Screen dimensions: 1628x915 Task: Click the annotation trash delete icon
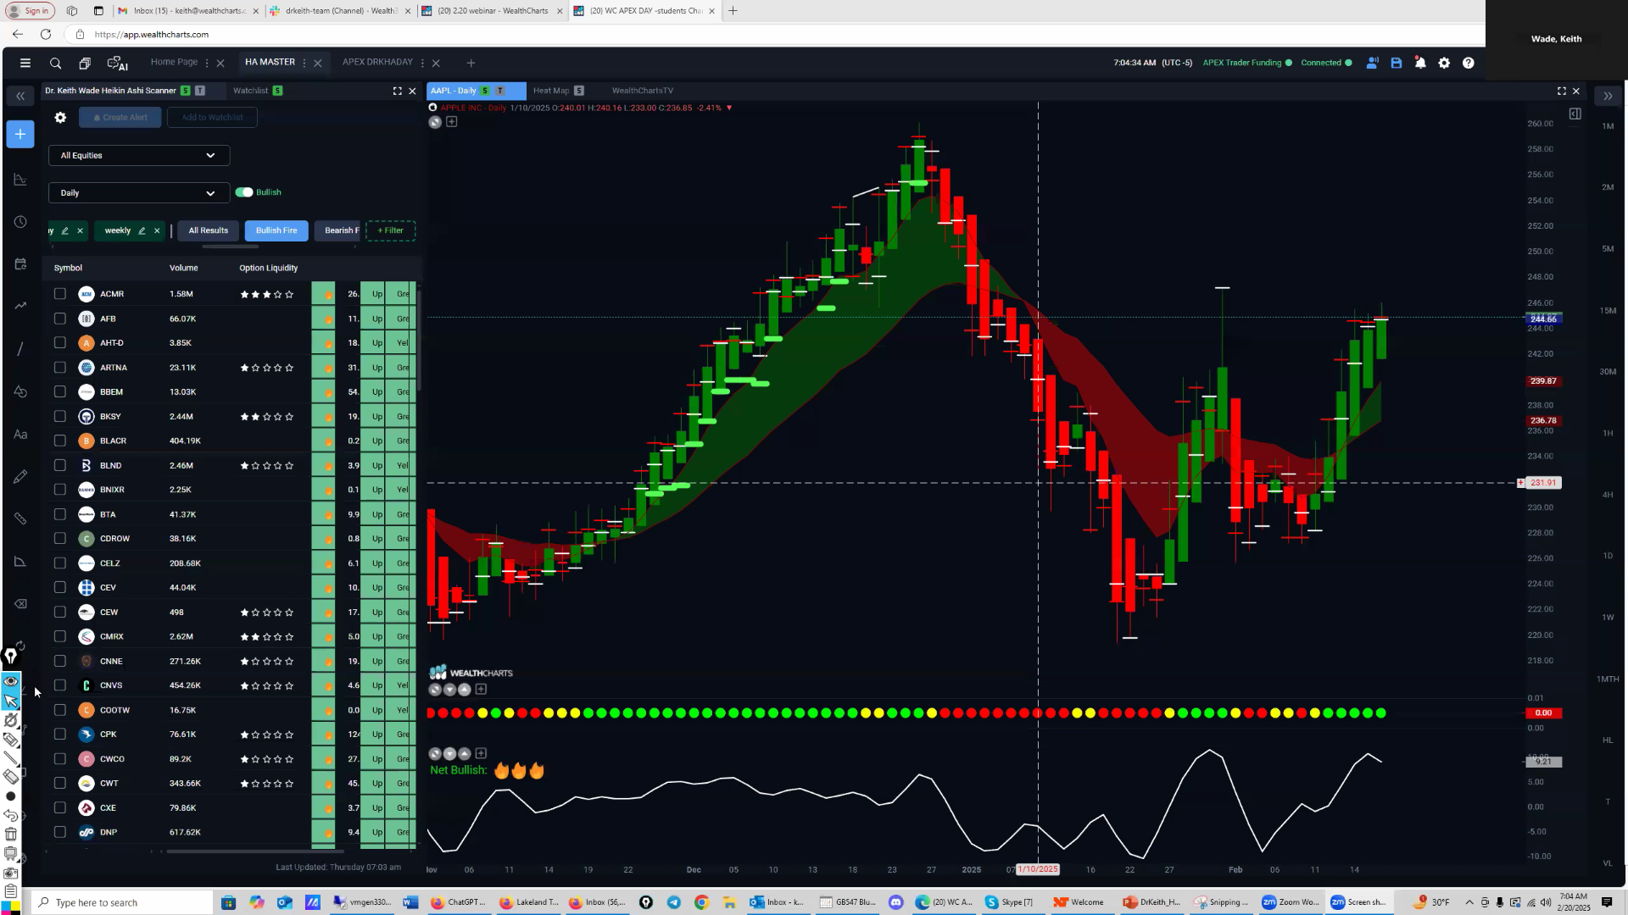click(x=11, y=835)
